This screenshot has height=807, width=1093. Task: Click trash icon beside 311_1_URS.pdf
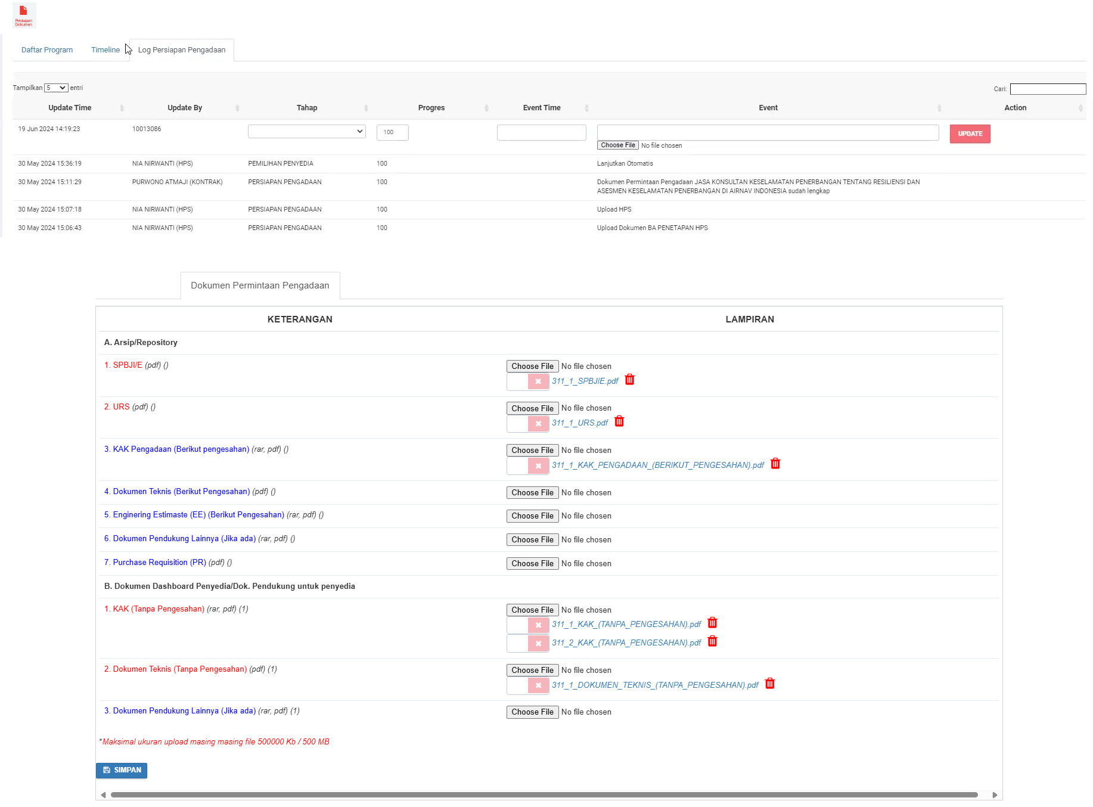(x=619, y=422)
